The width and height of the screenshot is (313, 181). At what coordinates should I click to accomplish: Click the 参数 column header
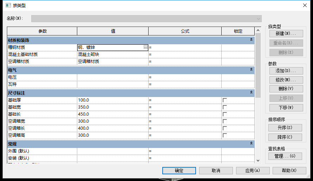pyautogui.click(x=42, y=31)
